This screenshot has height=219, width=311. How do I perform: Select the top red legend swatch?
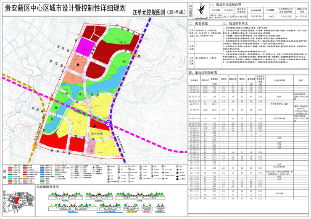25,166
